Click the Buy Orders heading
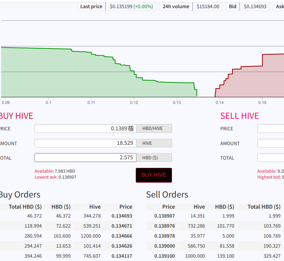Viewport: 284px width, 261px height. pyautogui.click(x=20, y=195)
